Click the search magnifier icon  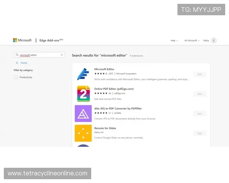(x=17, y=55)
